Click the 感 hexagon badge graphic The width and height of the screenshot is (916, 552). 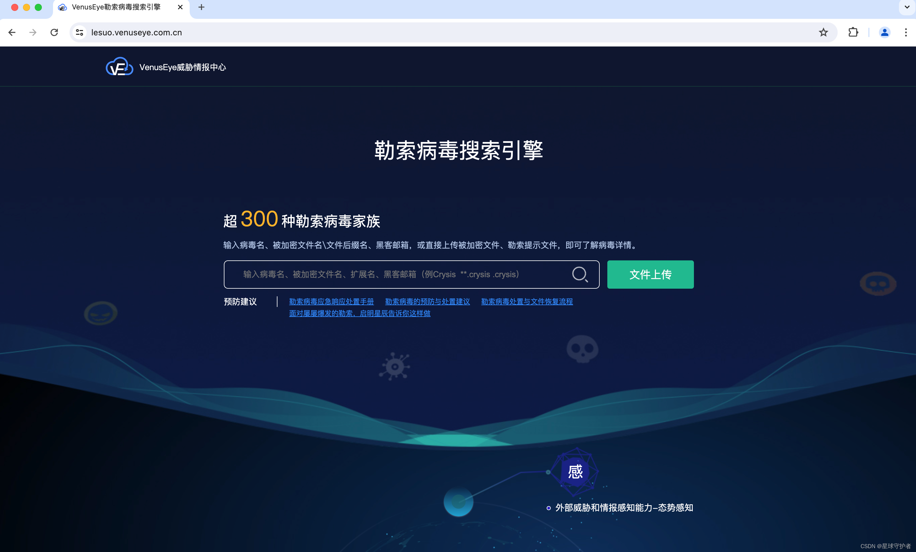click(x=575, y=471)
